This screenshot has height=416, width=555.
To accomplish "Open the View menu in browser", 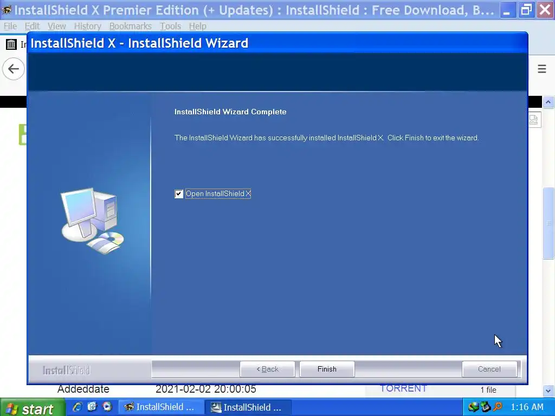I will [56, 26].
